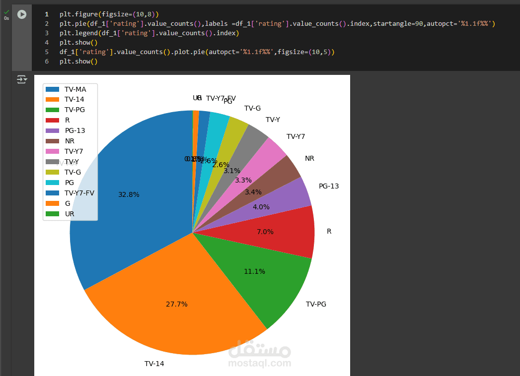This screenshot has height=376, width=520.
Task: Click line 5 value_counts().plot.pie code
Action: pos(197,52)
